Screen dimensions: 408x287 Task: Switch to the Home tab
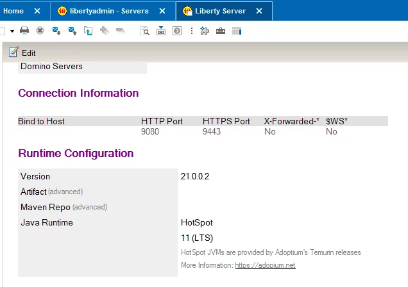[13, 11]
